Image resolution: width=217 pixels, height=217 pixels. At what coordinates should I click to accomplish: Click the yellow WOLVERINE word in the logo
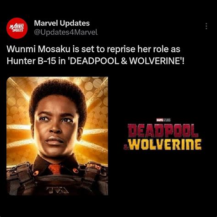pyautogui.click(x=166, y=144)
